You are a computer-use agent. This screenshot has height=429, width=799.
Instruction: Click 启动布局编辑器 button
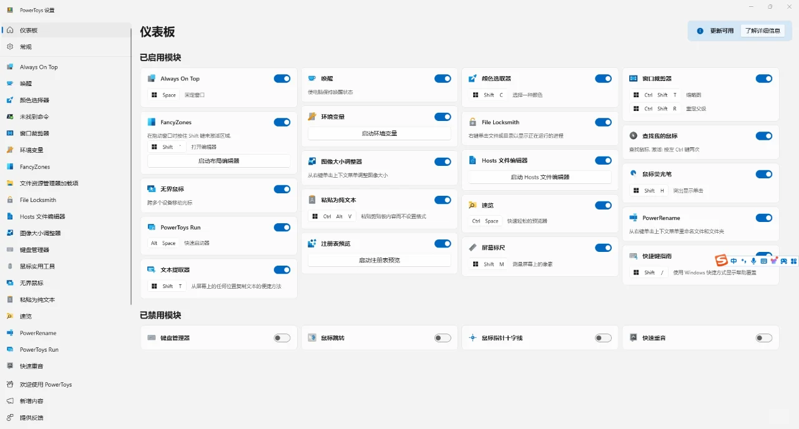click(219, 161)
